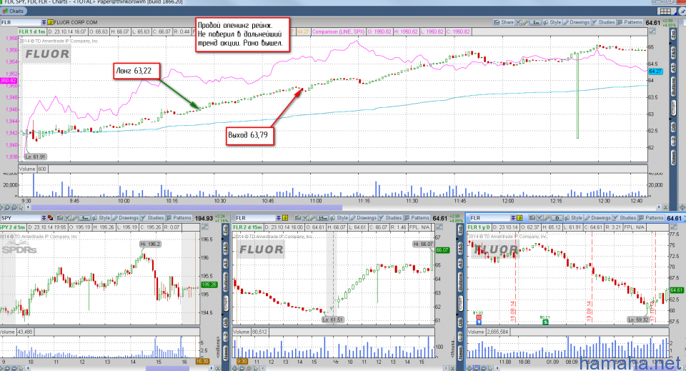This screenshot has height=371, width=686.
Task: Expand SPY chart symbol dropdown arrow
Action: [x=44, y=218]
